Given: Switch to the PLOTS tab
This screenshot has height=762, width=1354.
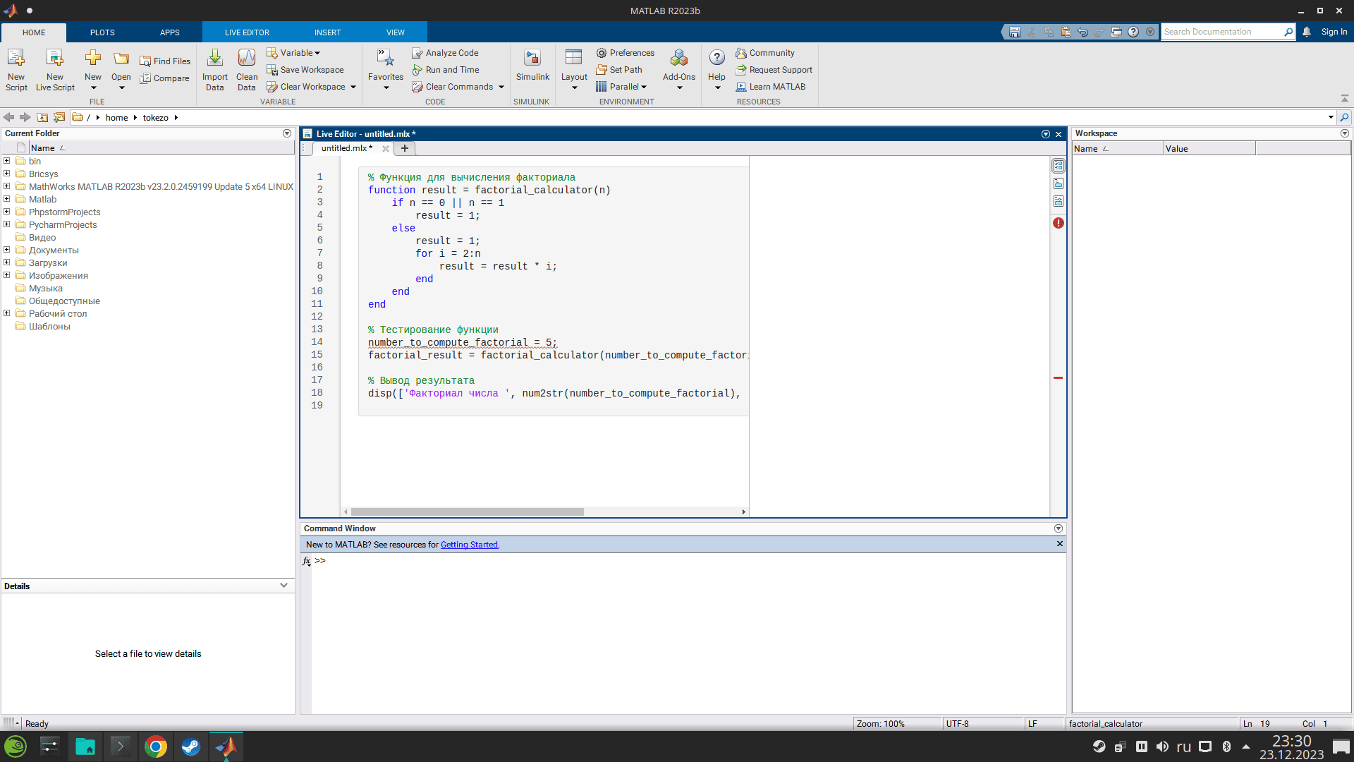Looking at the screenshot, I should tap(102, 32).
